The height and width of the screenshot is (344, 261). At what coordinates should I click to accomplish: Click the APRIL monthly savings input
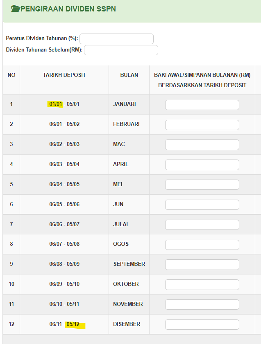point(202,165)
